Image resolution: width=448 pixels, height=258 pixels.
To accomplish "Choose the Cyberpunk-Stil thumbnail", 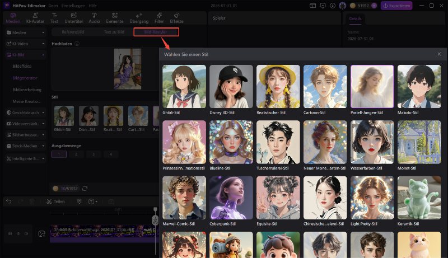I will click(231, 198).
